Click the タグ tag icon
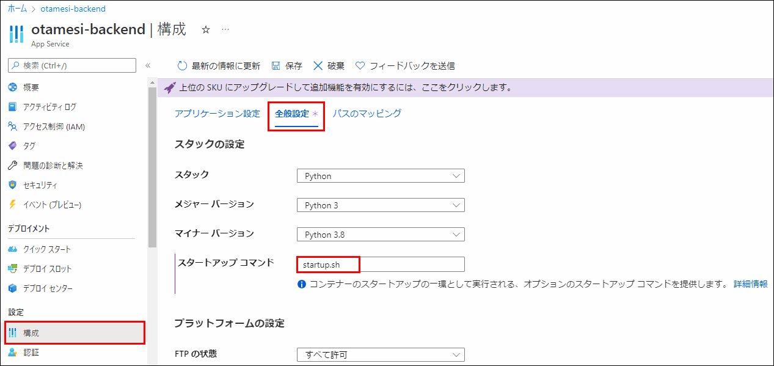 click(x=13, y=146)
